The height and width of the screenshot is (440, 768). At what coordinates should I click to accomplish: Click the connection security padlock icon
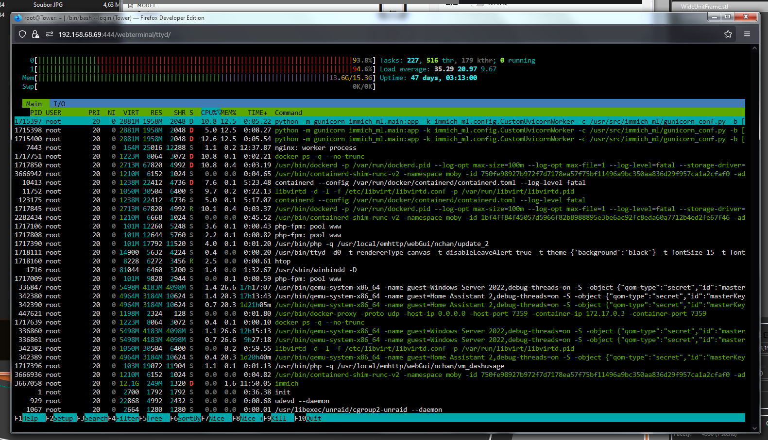pyautogui.click(x=35, y=34)
